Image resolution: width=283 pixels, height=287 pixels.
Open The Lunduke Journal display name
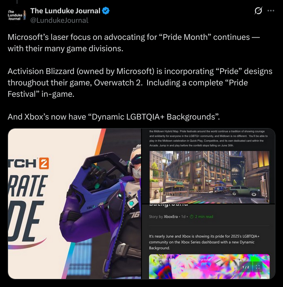(x=65, y=11)
